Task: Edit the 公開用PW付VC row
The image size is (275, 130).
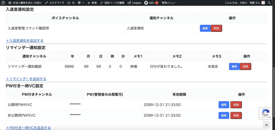Action: click(x=224, y=105)
